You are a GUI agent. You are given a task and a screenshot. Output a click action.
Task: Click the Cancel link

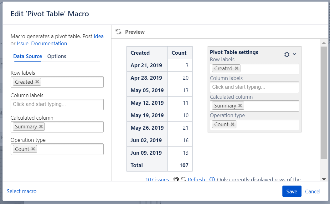coord(312,192)
